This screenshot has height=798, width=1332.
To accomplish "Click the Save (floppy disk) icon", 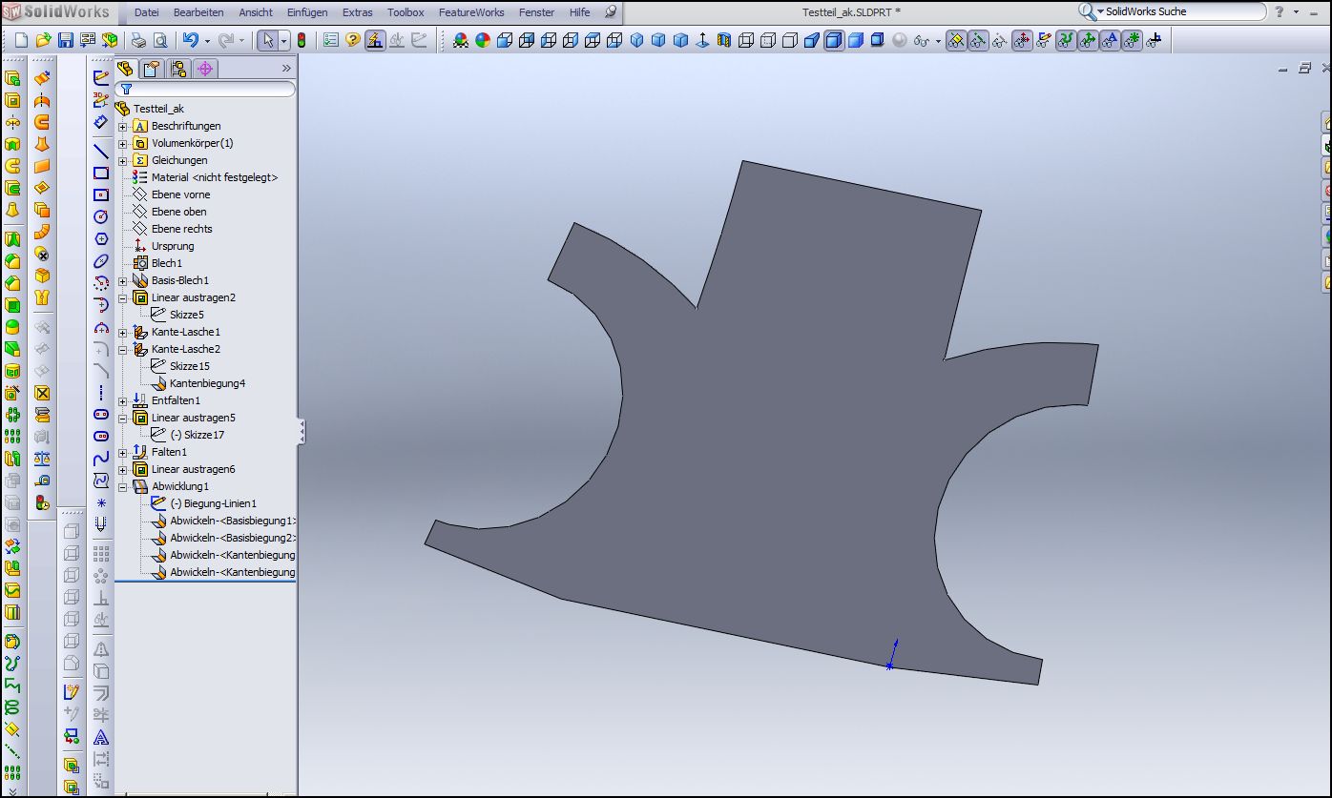I will (x=65, y=40).
